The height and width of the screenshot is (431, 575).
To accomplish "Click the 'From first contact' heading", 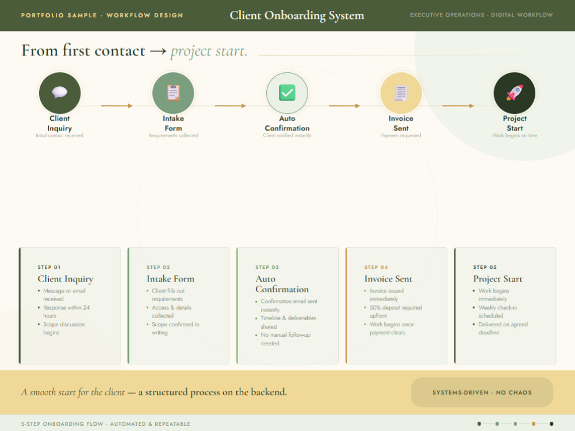I will (x=83, y=51).
